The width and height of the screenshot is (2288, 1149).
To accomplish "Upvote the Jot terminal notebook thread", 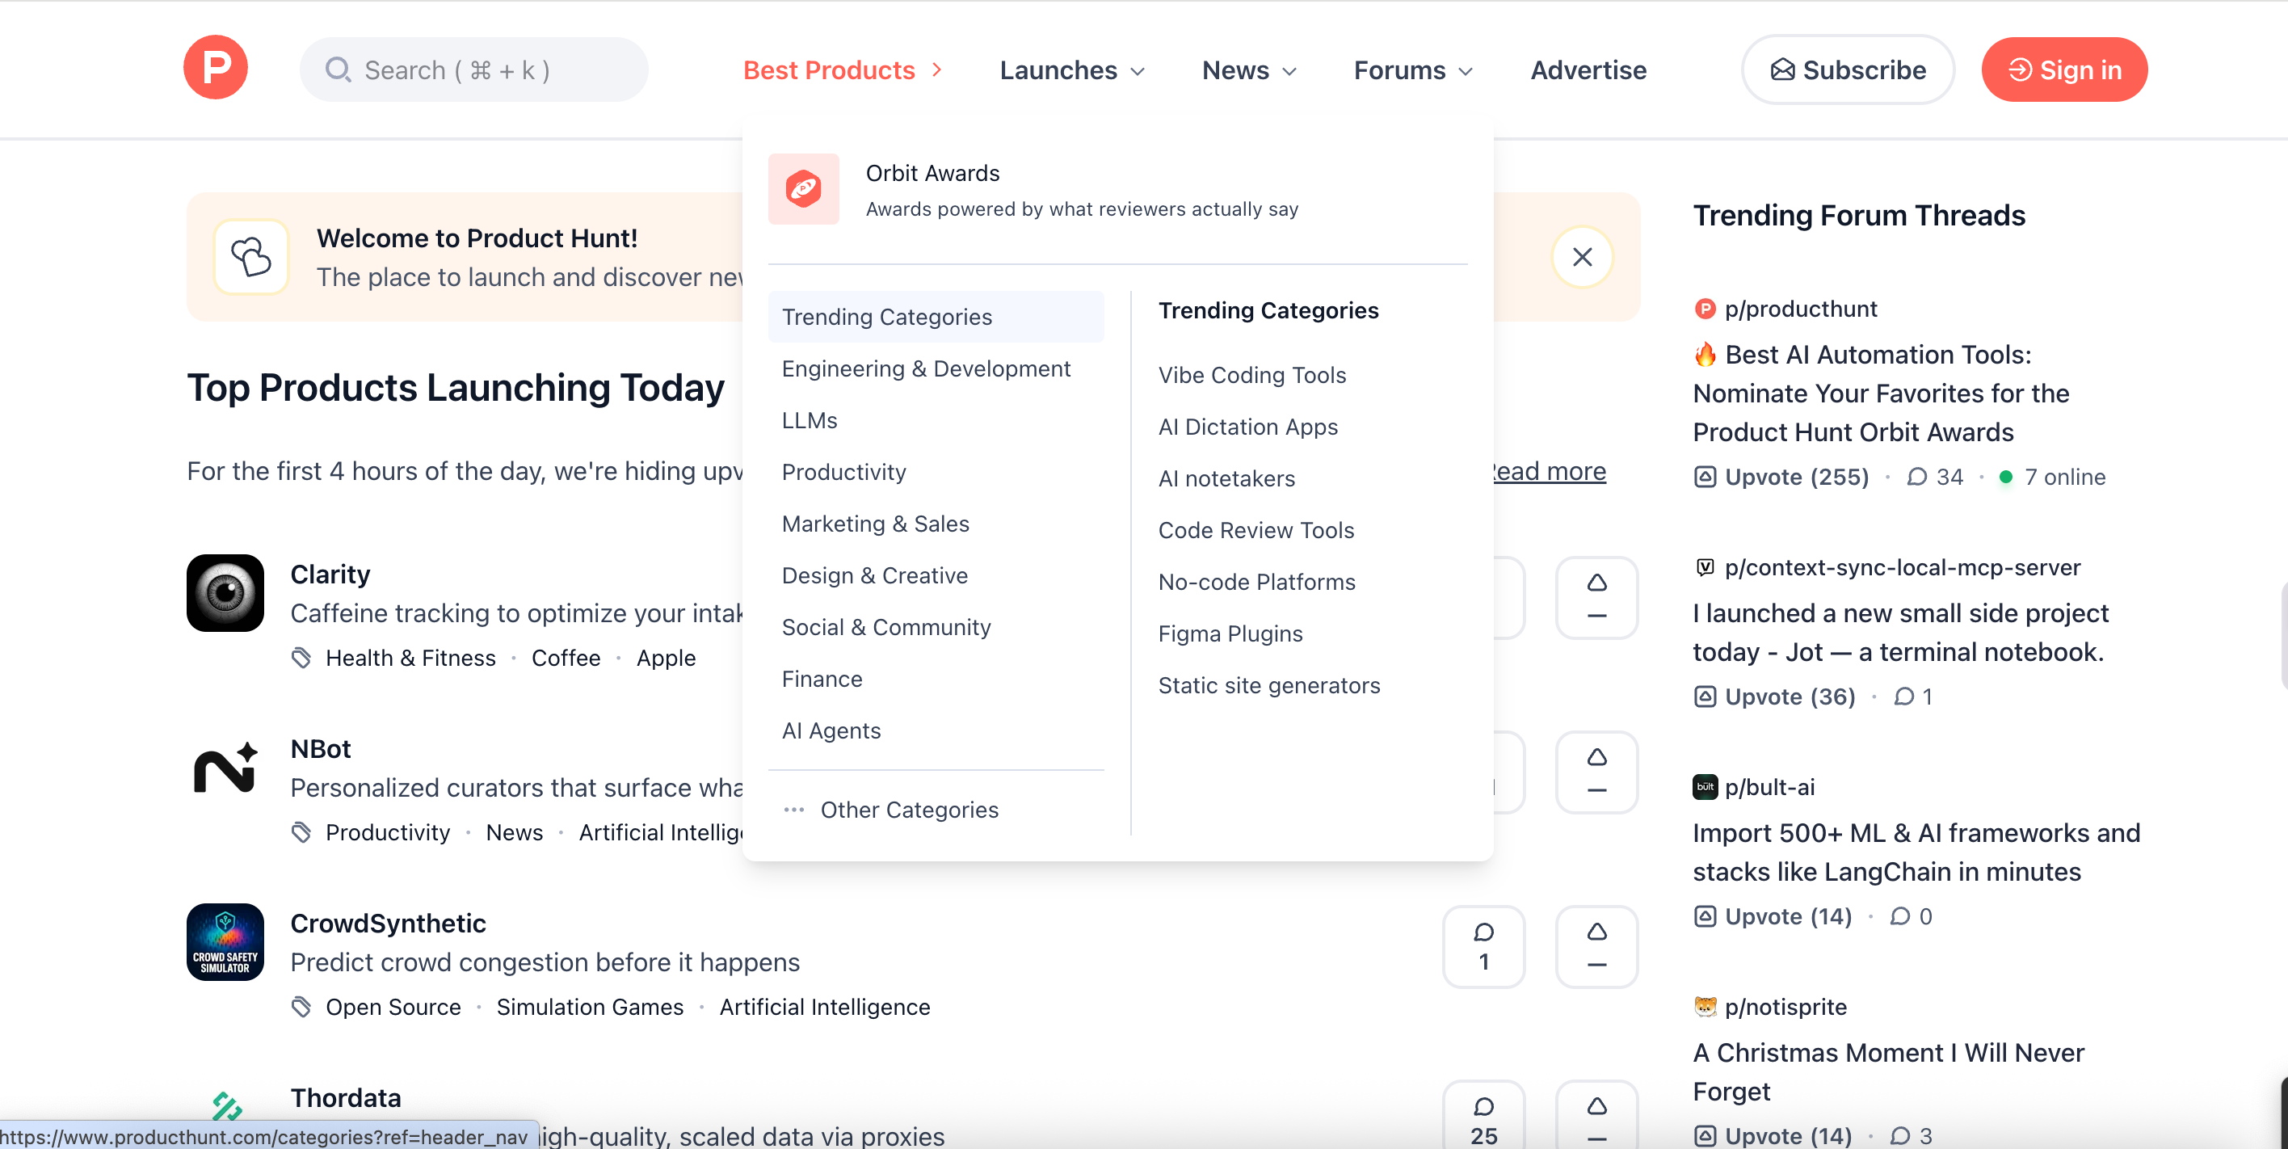I will click(1775, 697).
